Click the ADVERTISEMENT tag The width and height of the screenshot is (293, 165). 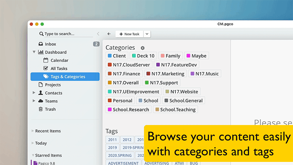(x=123, y=163)
